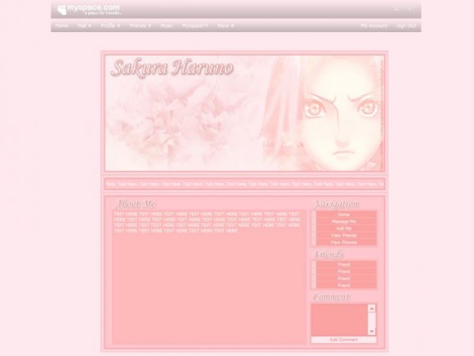The height and width of the screenshot is (356, 474).
Task: Expand the Profile dropdown menu
Action: tap(110, 25)
